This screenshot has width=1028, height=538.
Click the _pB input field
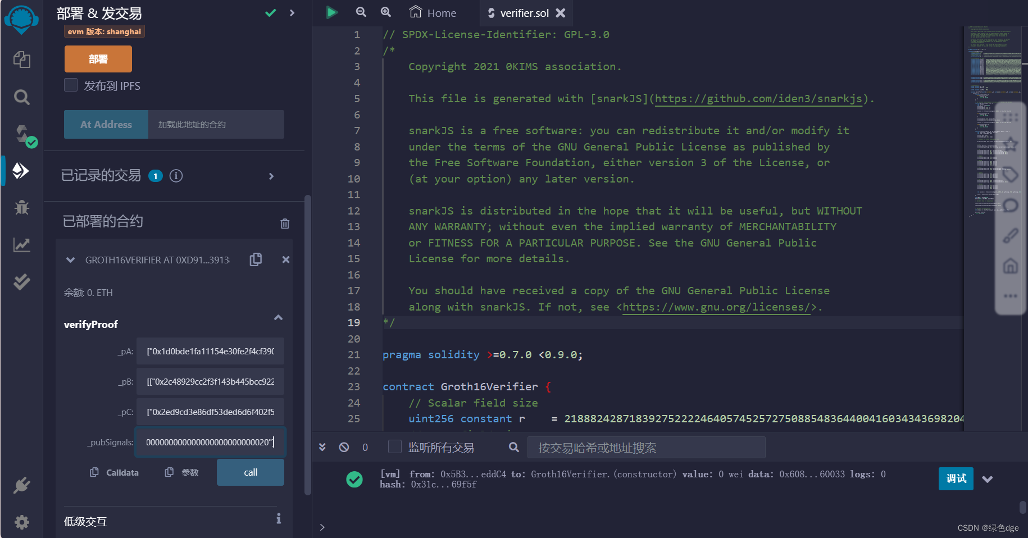(211, 381)
